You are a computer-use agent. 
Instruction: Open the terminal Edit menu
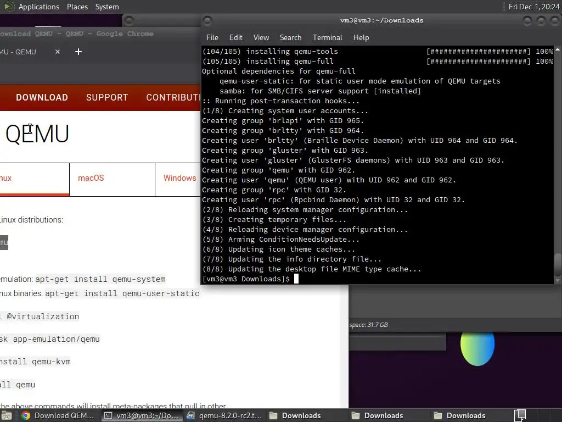(x=235, y=38)
